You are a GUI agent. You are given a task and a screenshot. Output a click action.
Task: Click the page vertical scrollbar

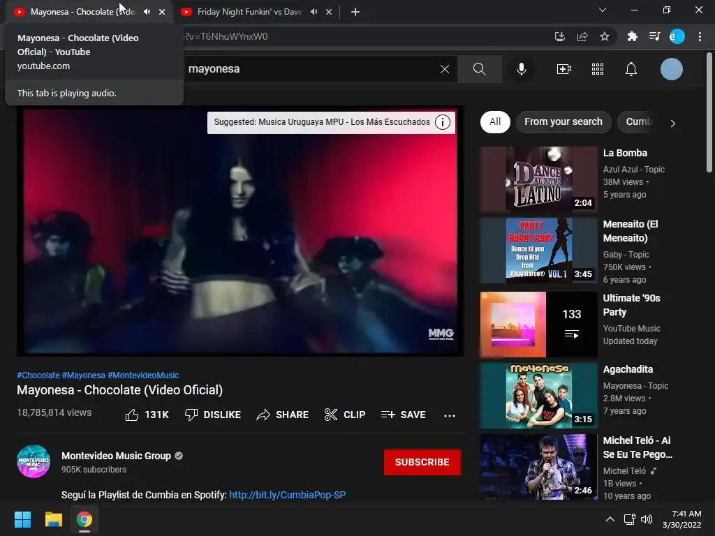coord(709,112)
